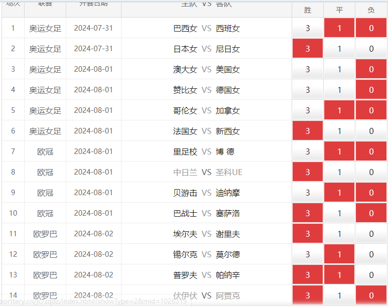The height and width of the screenshot is (307, 388).
Task: Deselect loss option 0 for 贝游击 VS 迪纳摩
Action: point(371,192)
